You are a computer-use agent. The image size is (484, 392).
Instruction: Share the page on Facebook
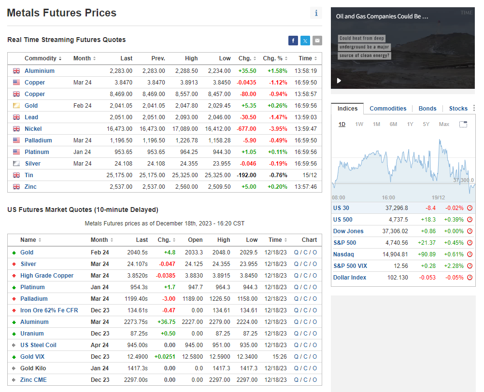293,41
